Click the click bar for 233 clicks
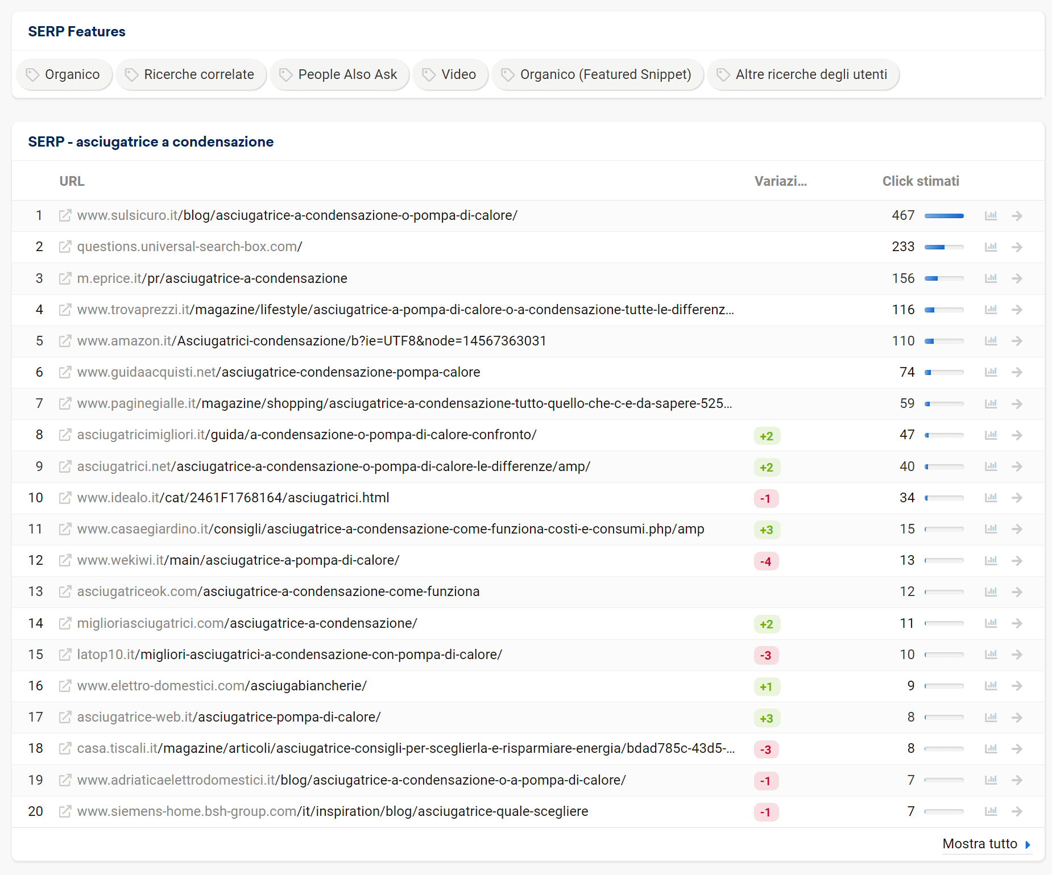This screenshot has width=1052, height=875. click(944, 247)
